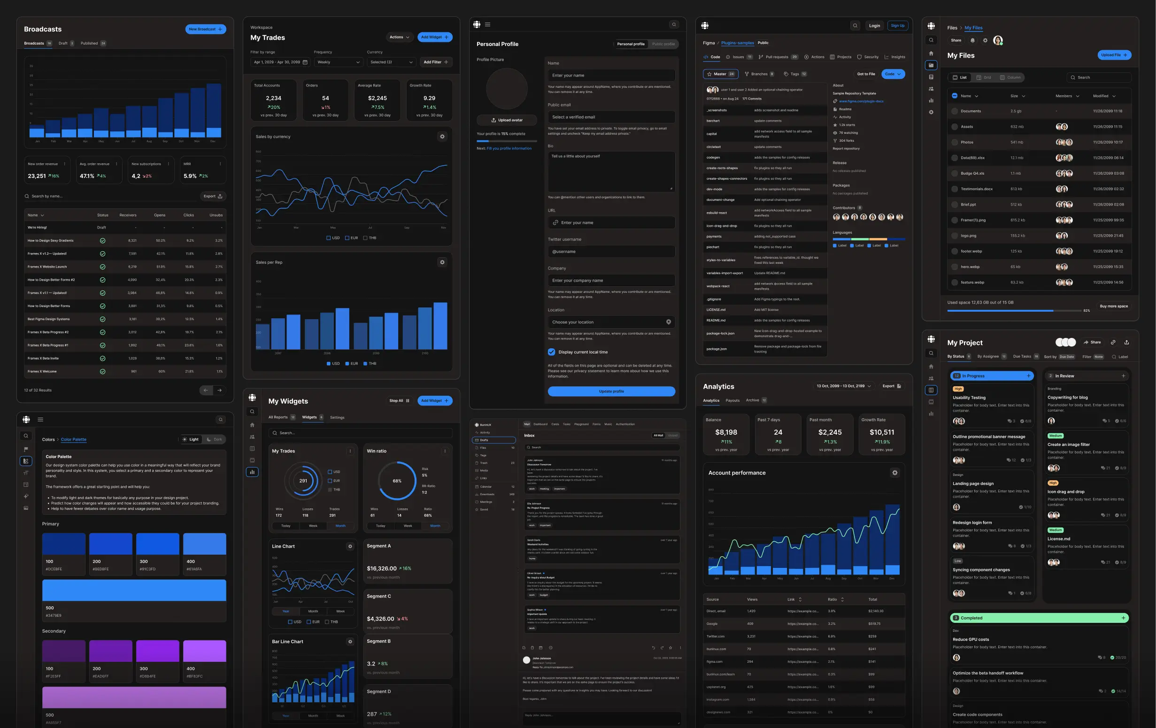The width and height of the screenshot is (1156, 728).
Task: Switch color palette to Light mode
Action: 190,439
